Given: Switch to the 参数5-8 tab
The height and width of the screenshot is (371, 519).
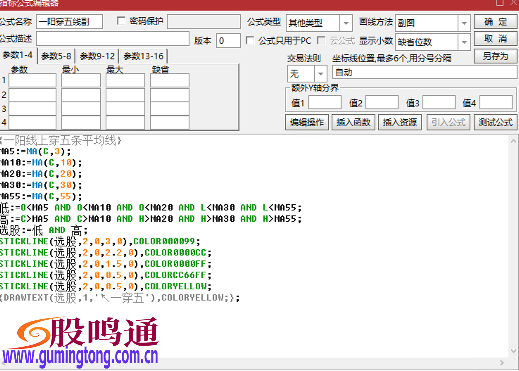Looking at the screenshot, I should pos(56,56).
